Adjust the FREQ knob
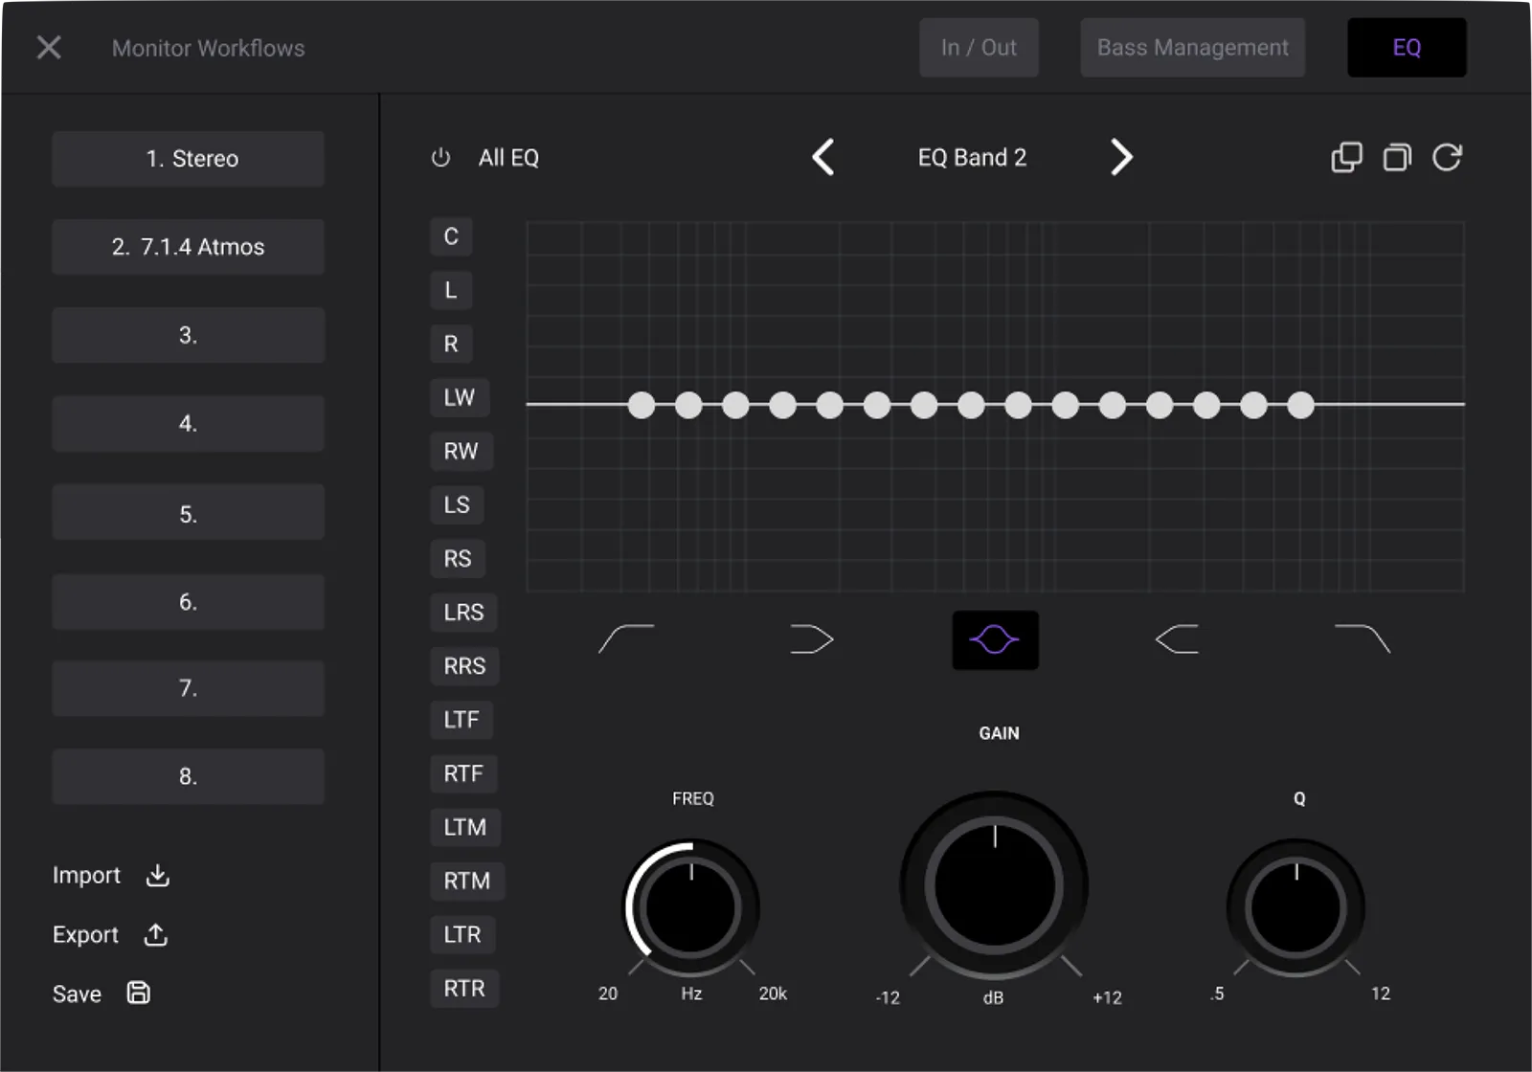Viewport: 1532px width, 1072px height. pos(692,906)
